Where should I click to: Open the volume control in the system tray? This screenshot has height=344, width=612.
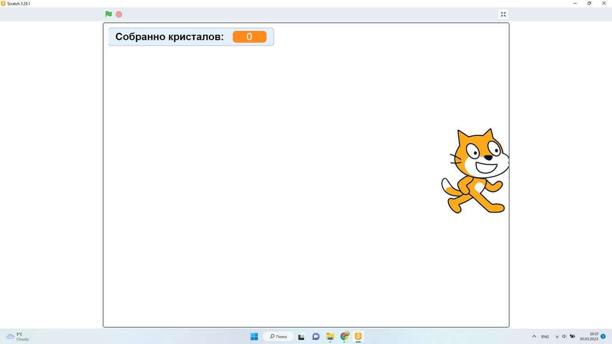(x=564, y=336)
